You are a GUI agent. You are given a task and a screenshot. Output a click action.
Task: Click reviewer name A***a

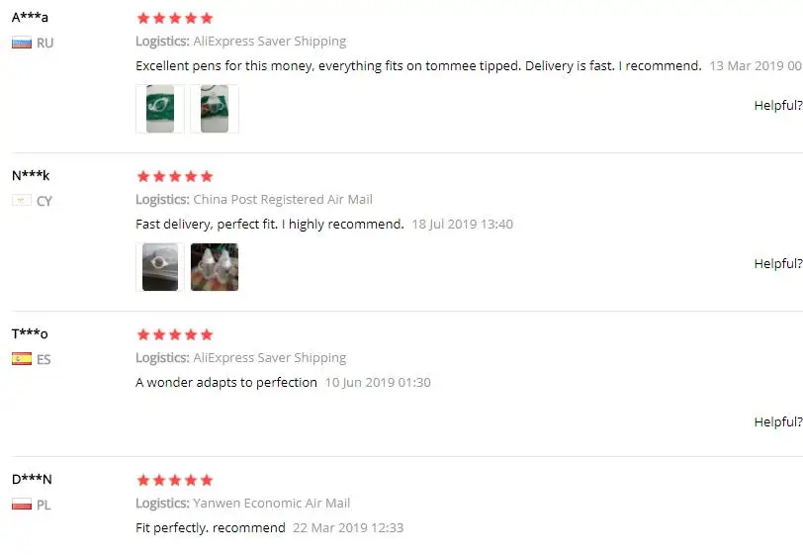tap(30, 18)
